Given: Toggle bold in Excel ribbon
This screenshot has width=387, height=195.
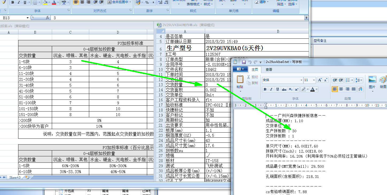Looking at the screenshot, I should pos(13,2).
